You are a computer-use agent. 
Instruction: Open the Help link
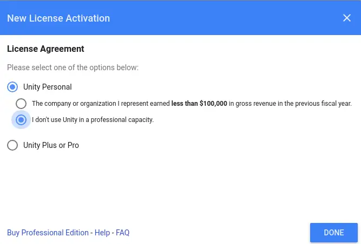[102, 233]
